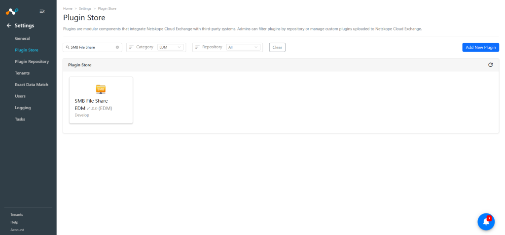
Task: Open Users settings
Action: (x=20, y=96)
